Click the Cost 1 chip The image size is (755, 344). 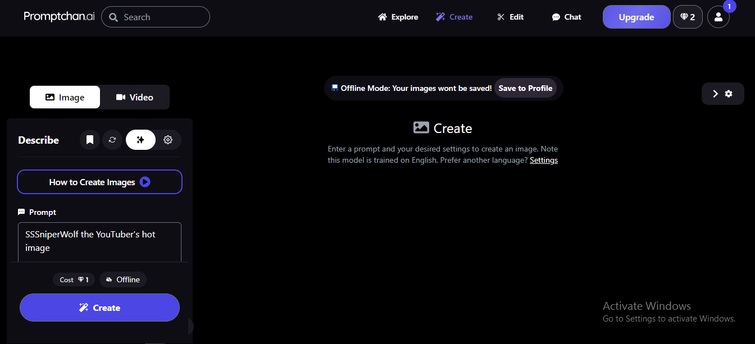point(75,279)
